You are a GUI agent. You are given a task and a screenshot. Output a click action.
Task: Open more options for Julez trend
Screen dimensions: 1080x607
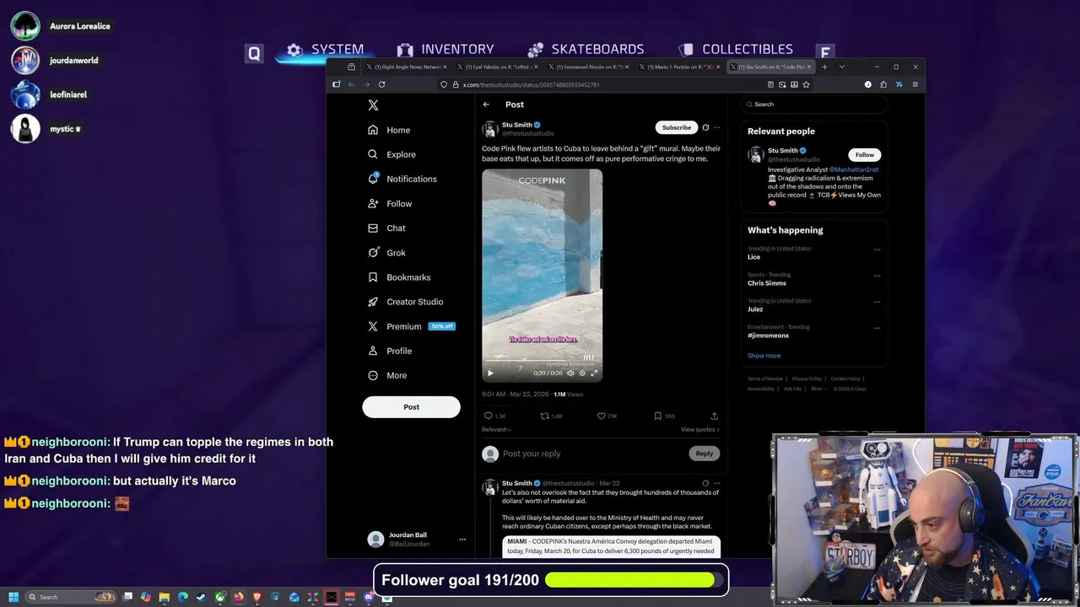877,302
